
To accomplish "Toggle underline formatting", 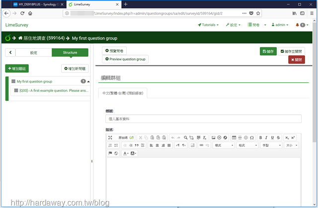I will [x=272, y=138].
